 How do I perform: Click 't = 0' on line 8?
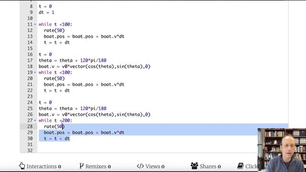pyautogui.click(x=45, y=6)
